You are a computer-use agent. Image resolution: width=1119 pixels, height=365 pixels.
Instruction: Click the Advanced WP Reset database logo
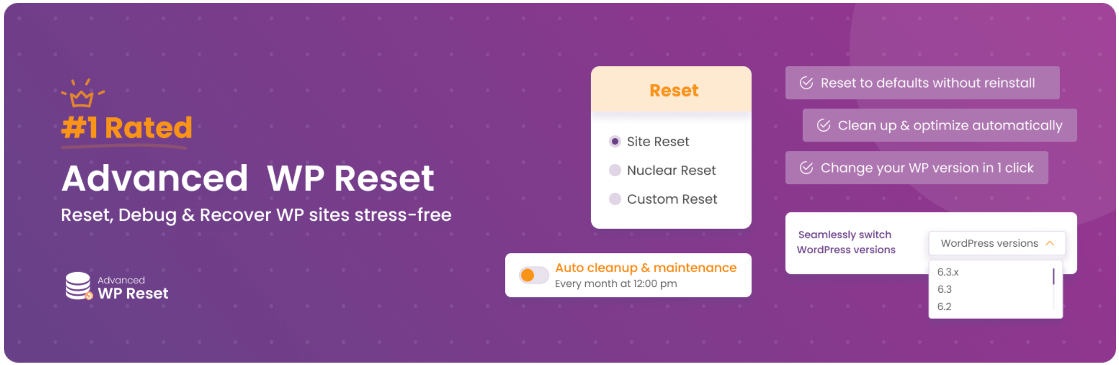(78, 286)
